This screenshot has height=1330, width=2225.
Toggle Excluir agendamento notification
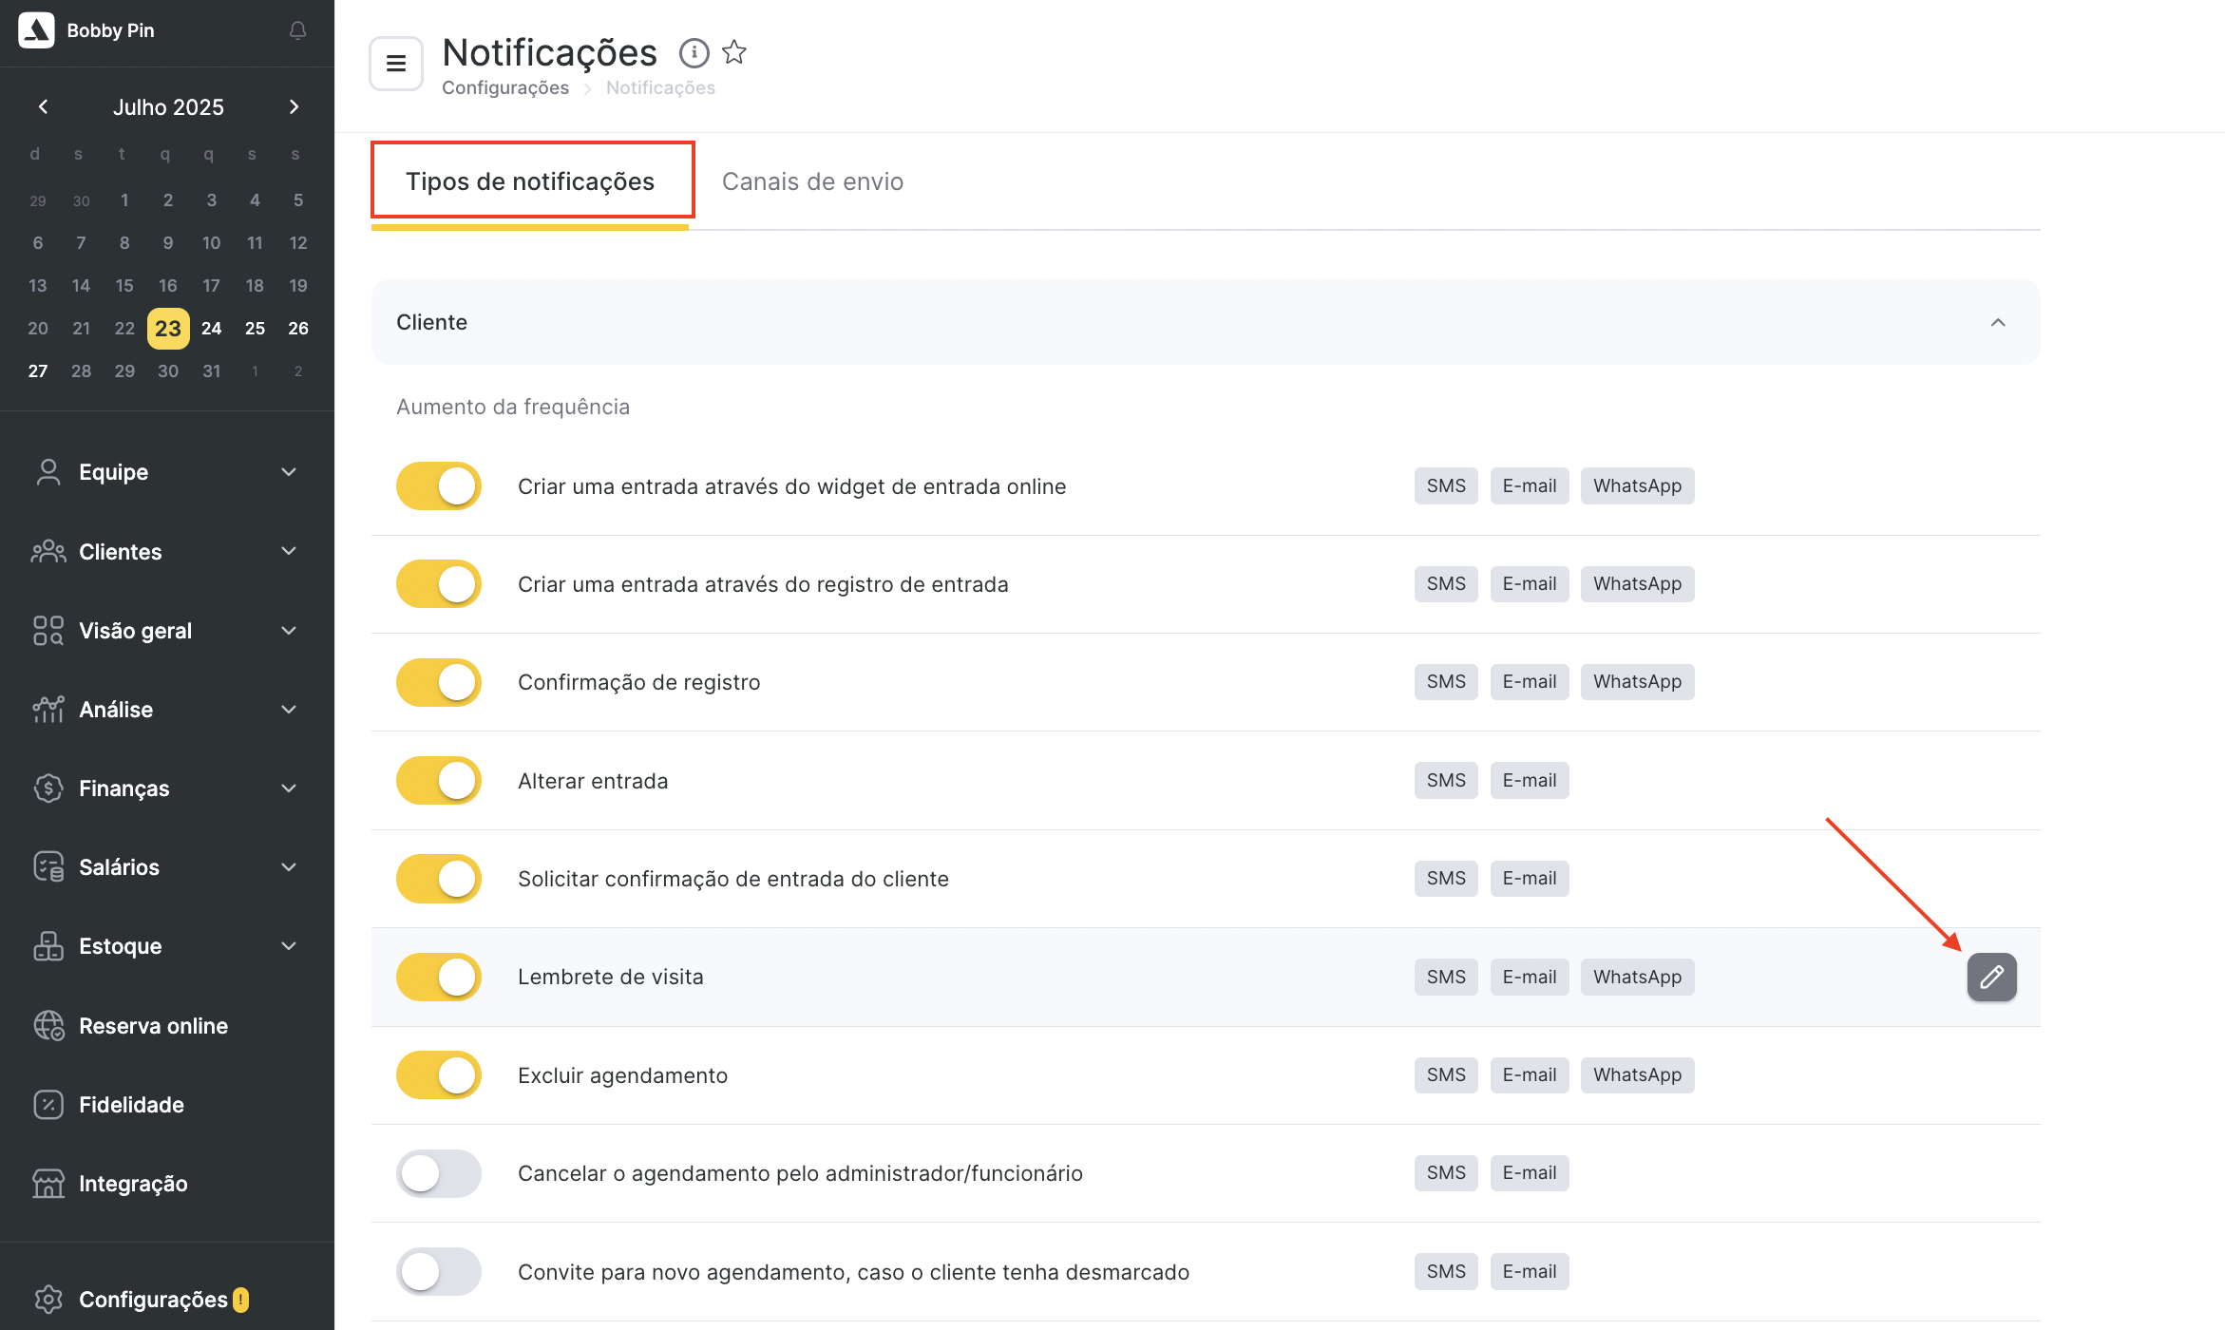coord(439,1074)
